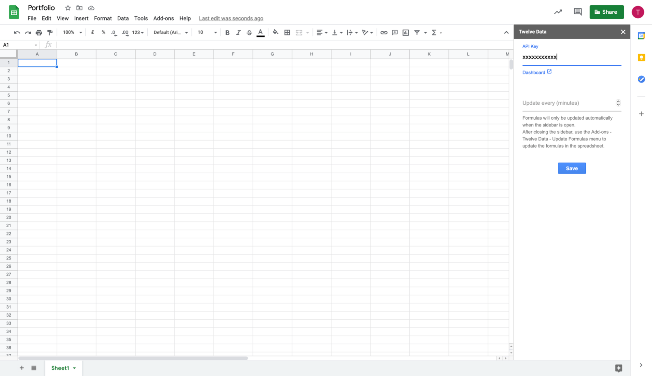Click the Insert chart icon
Viewport: 652px width, 376px height.
pos(405,33)
